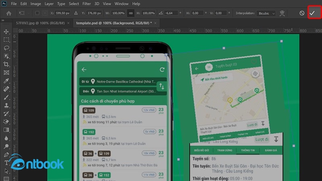
Task: Select the Lasso tool
Action: coord(6,48)
